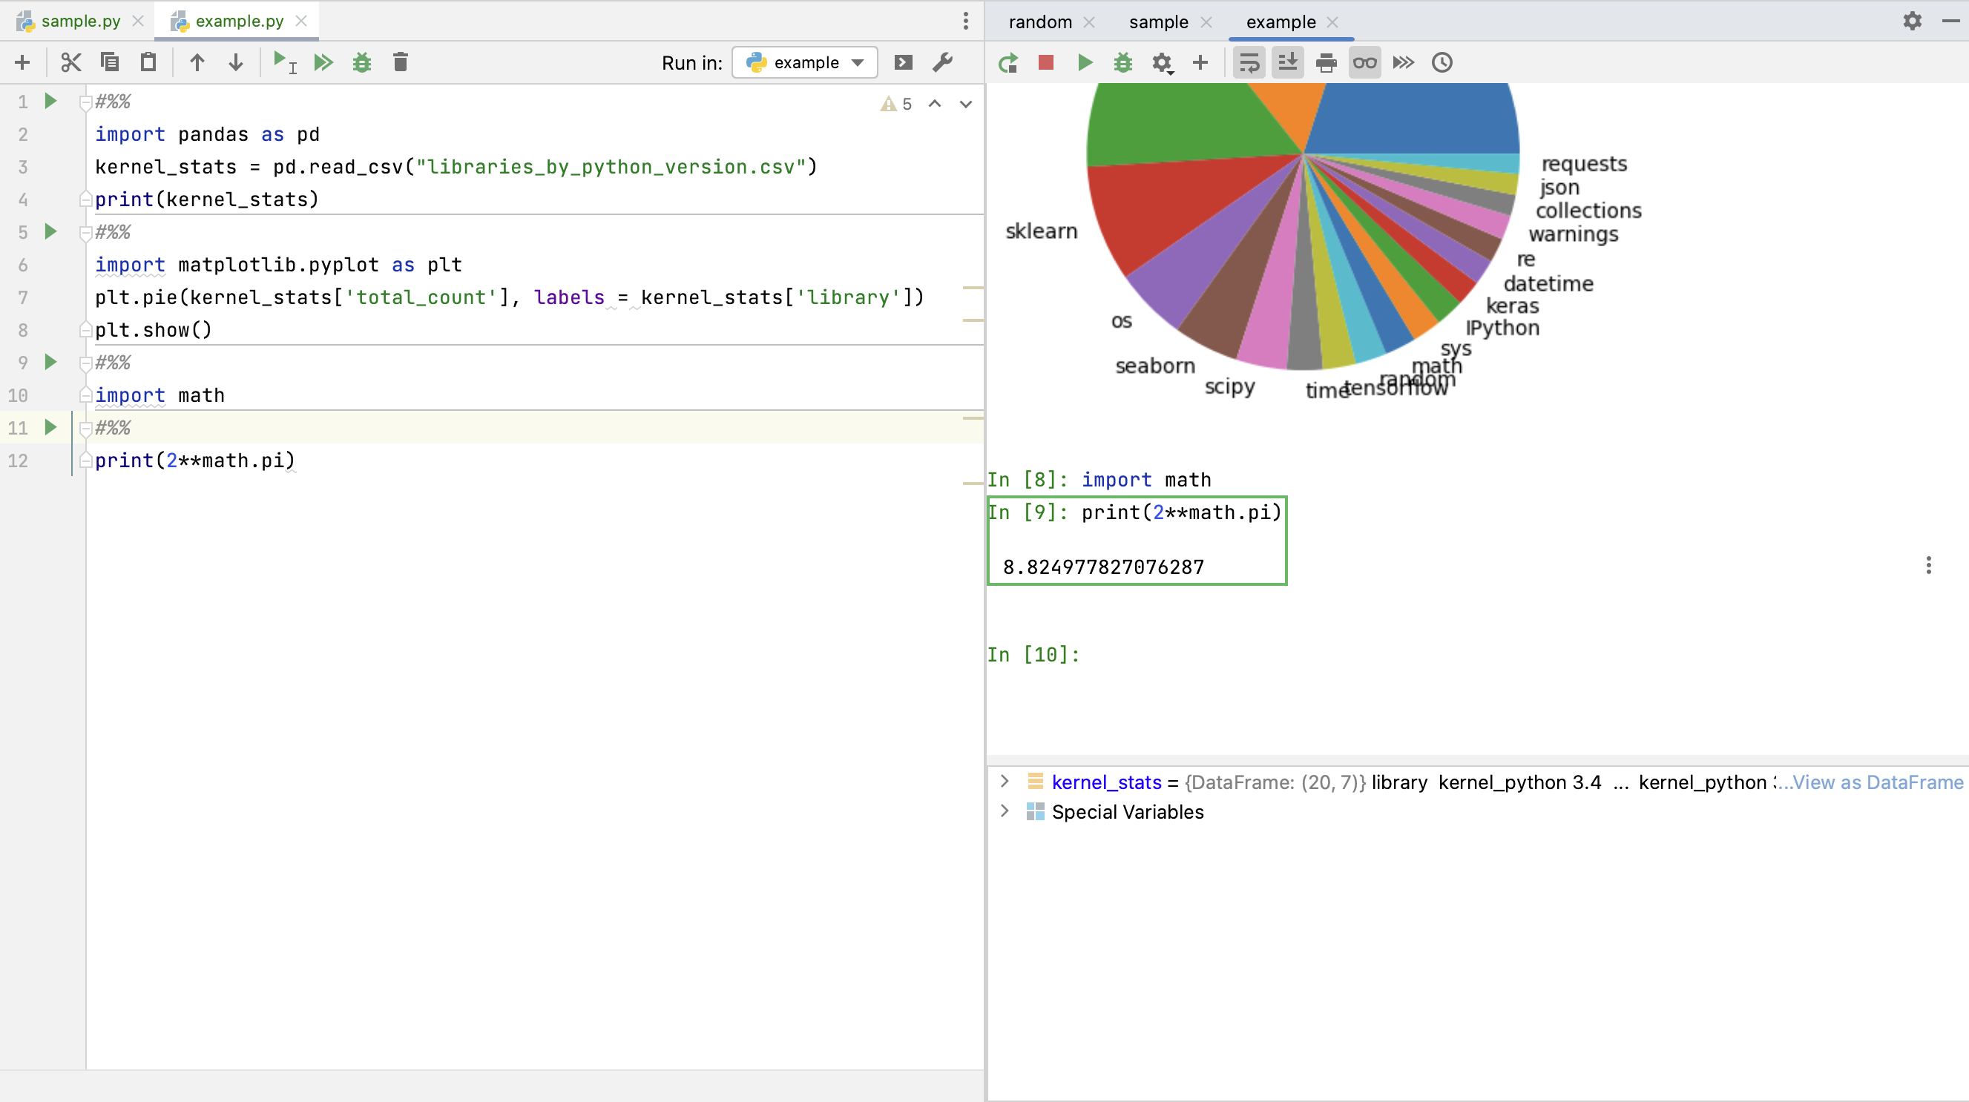Toggle Use Soft Wraps in console
Image resolution: width=1969 pixels, height=1102 pixels.
pos(1248,63)
